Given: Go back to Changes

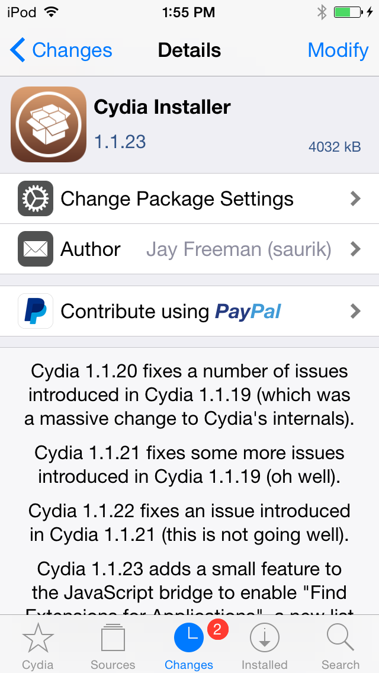Looking at the screenshot, I should pyautogui.click(x=61, y=50).
